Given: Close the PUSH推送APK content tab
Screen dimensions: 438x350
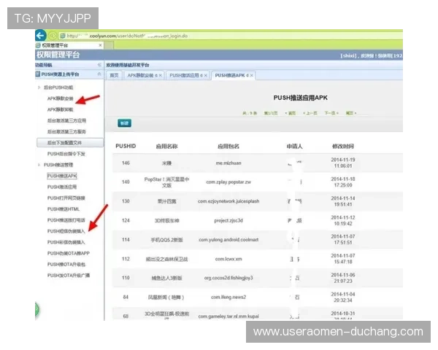Looking at the screenshot, I should tap(252, 75).
